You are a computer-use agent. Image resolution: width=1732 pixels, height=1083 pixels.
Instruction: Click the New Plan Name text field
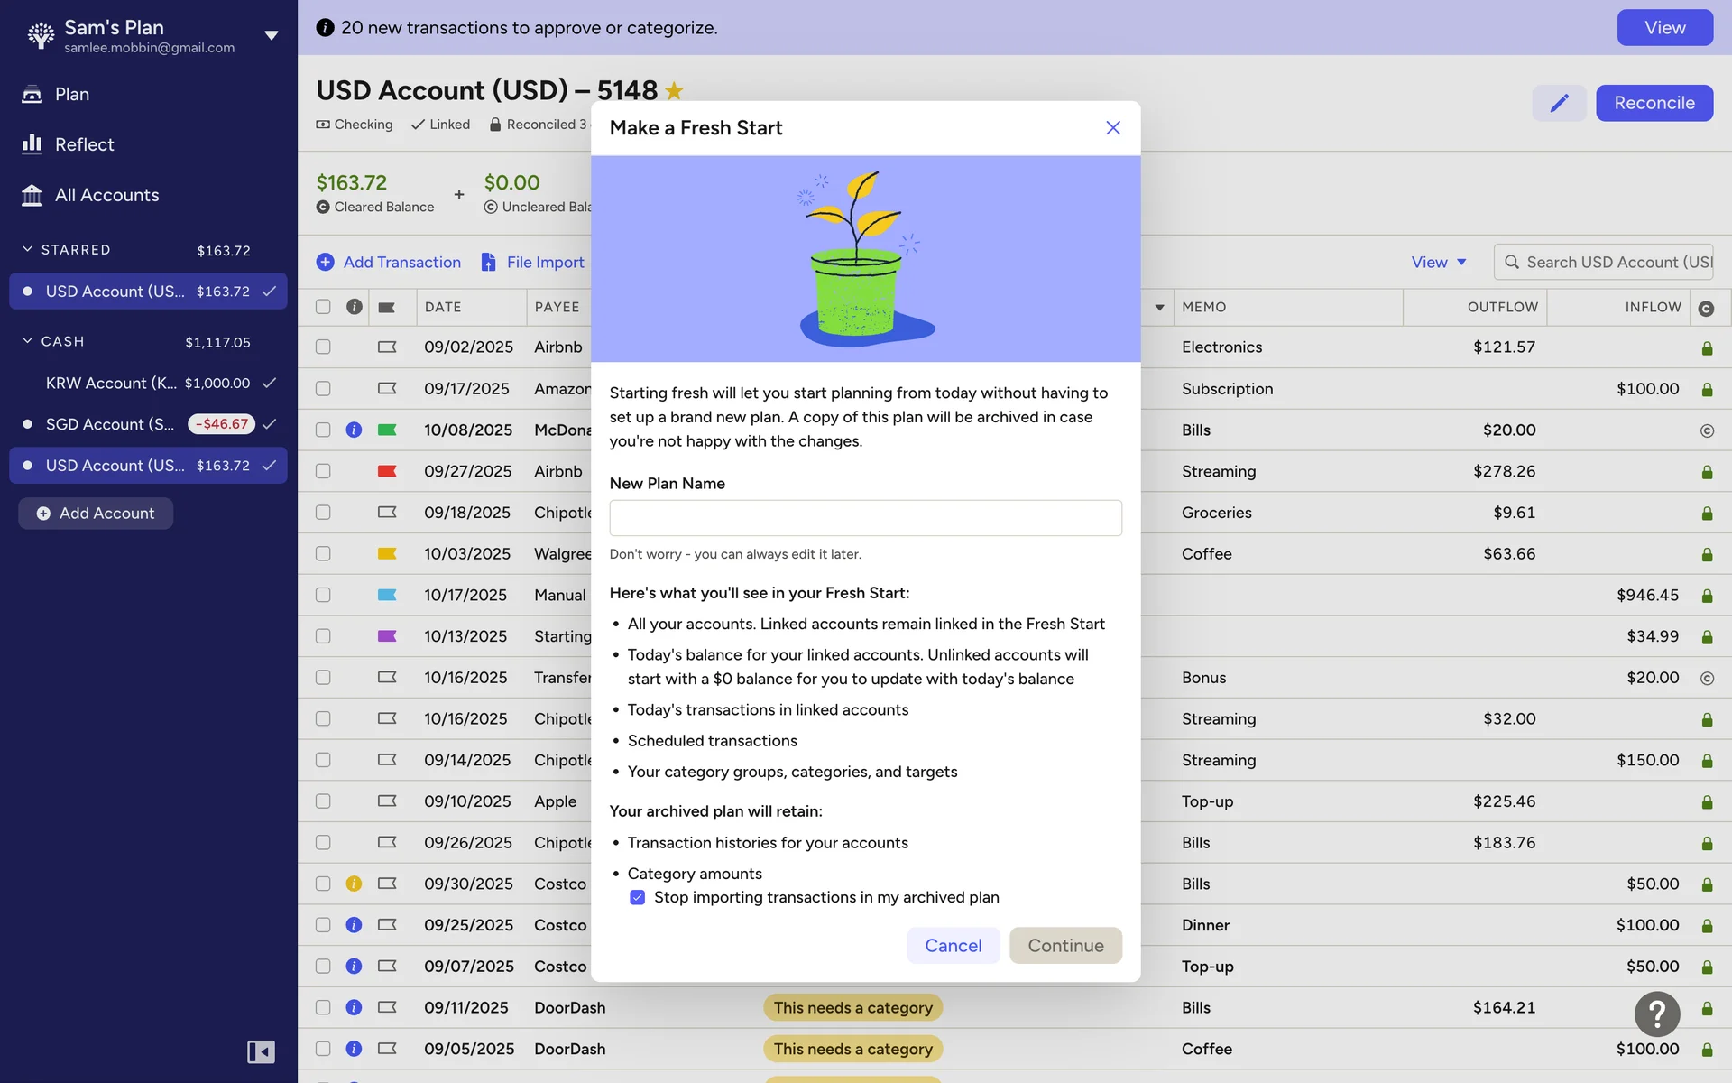point(864,518)
